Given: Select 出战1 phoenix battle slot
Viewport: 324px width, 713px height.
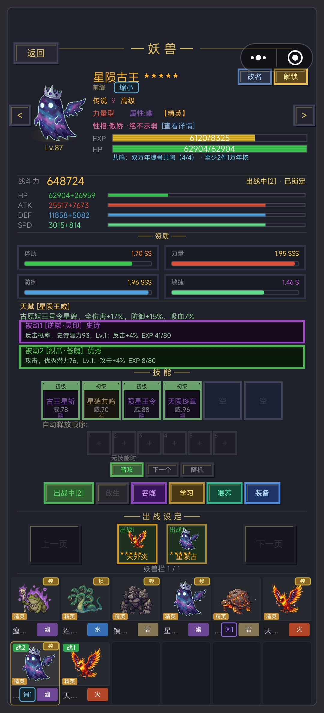Looking at the screenshot, I should click(137, 544).
